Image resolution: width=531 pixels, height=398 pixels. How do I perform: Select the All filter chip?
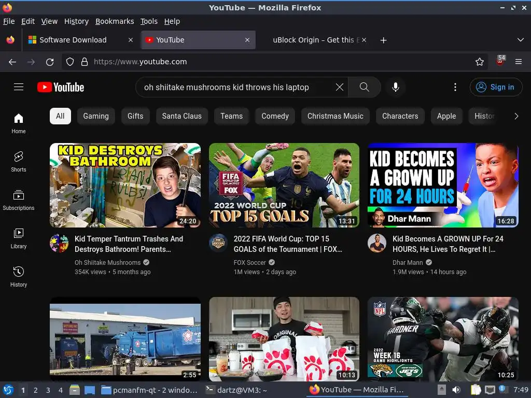pos(60,116)
